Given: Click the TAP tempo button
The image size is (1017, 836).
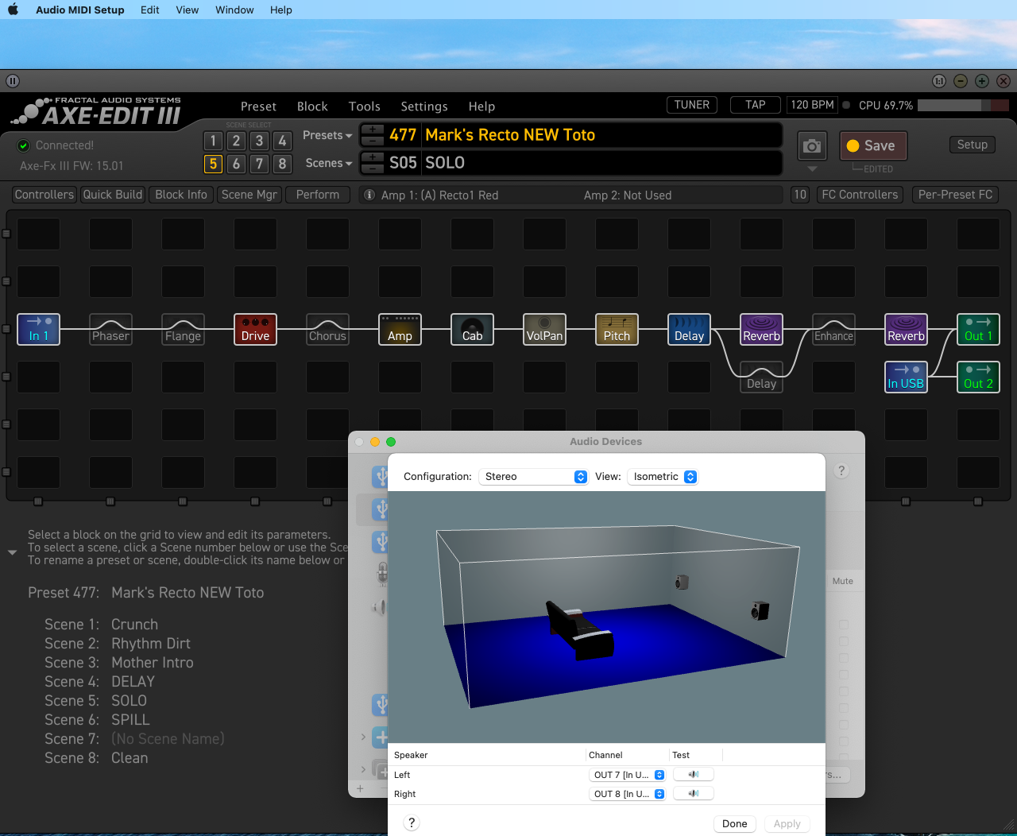Looking at the screenshot, I should pos(755,105).
